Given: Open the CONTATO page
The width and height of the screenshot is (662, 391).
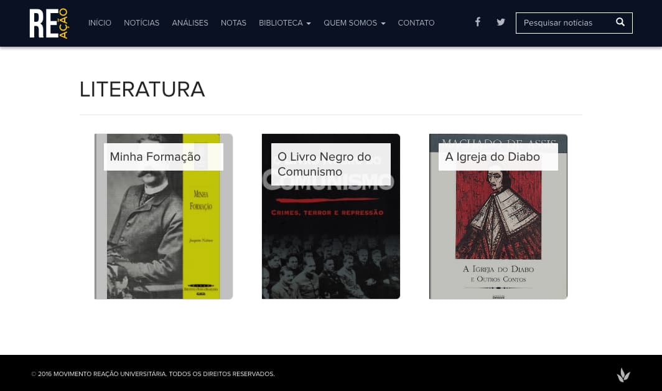Looking at the screenshot, I should coord(416,23).
